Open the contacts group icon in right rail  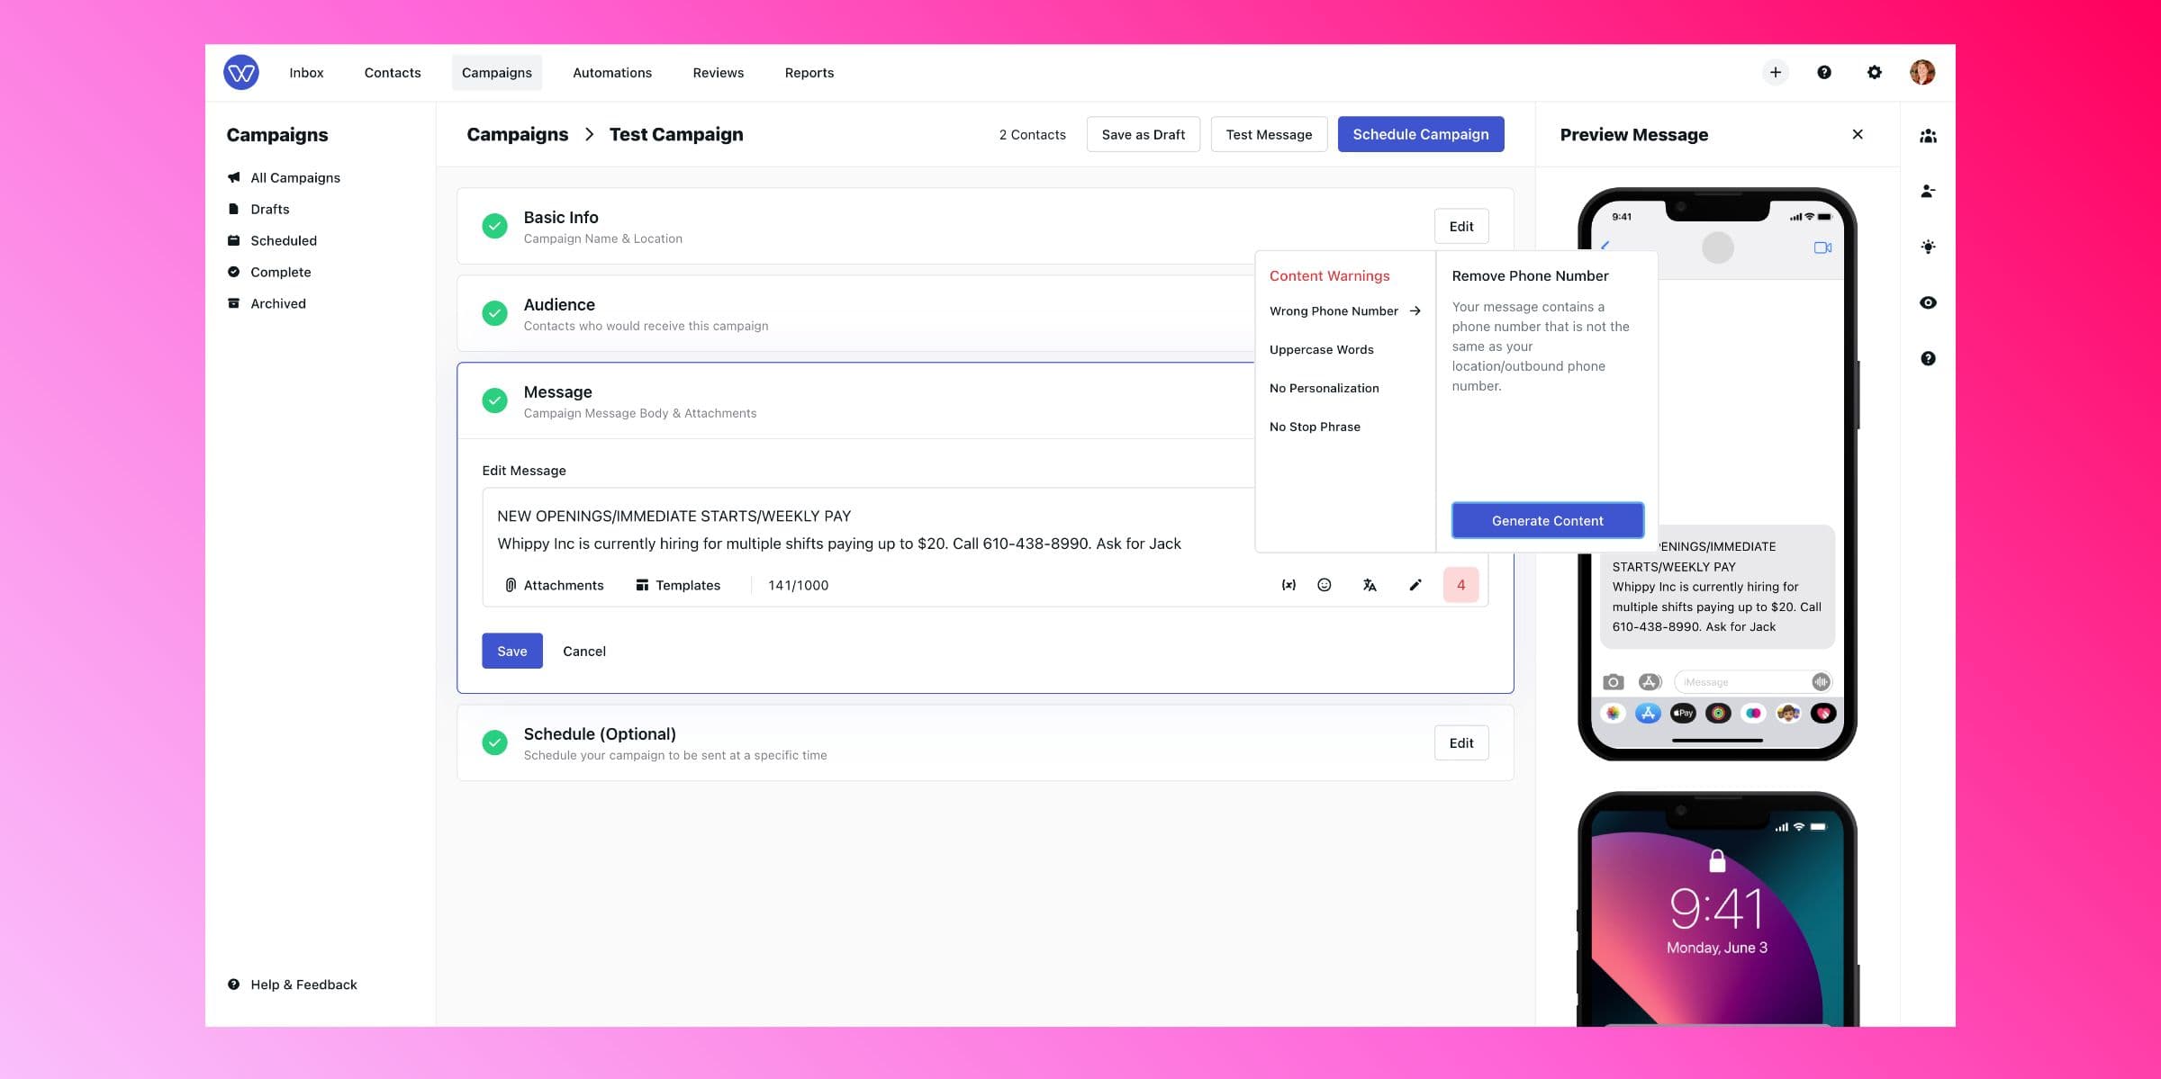click(x=1928, y=136)
